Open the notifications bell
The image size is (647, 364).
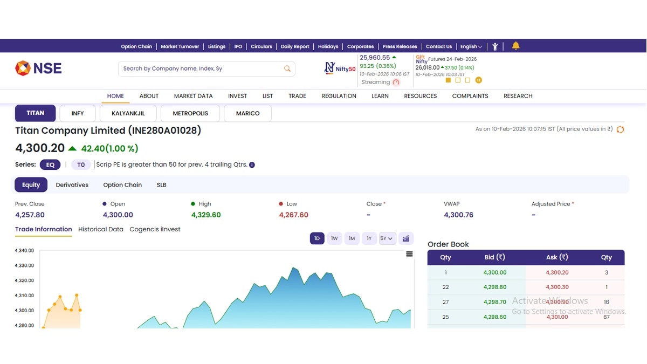pyautogui.click(x=515, y=46)
